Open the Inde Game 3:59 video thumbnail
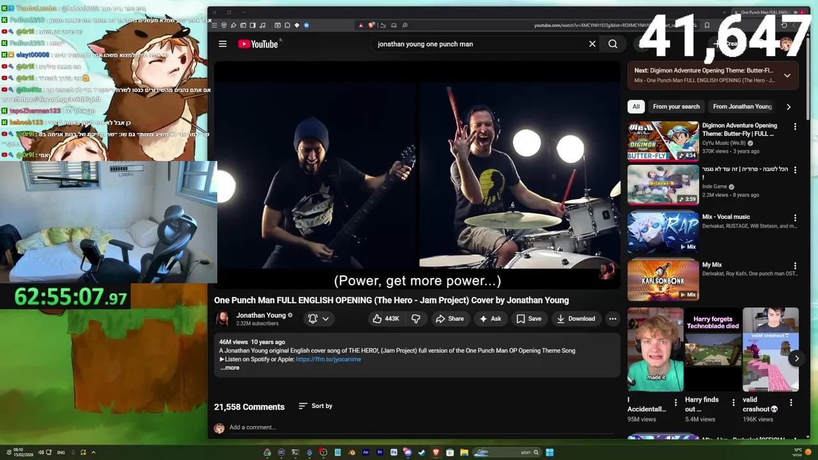818x460 pixels. (x=663, y=185)
